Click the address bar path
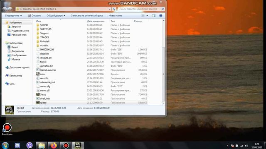 (x=39, y=9)
